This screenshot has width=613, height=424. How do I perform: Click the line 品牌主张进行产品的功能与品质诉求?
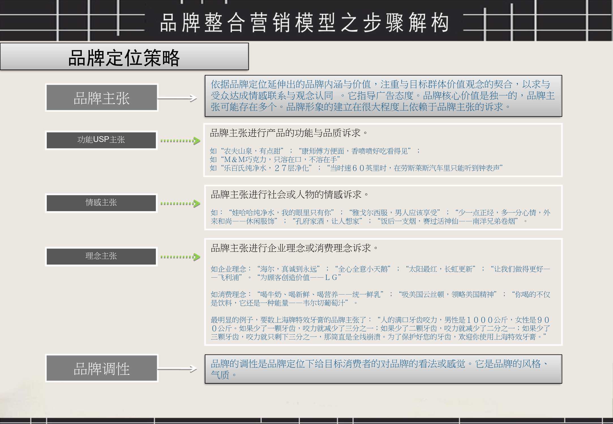click(289, 133)
